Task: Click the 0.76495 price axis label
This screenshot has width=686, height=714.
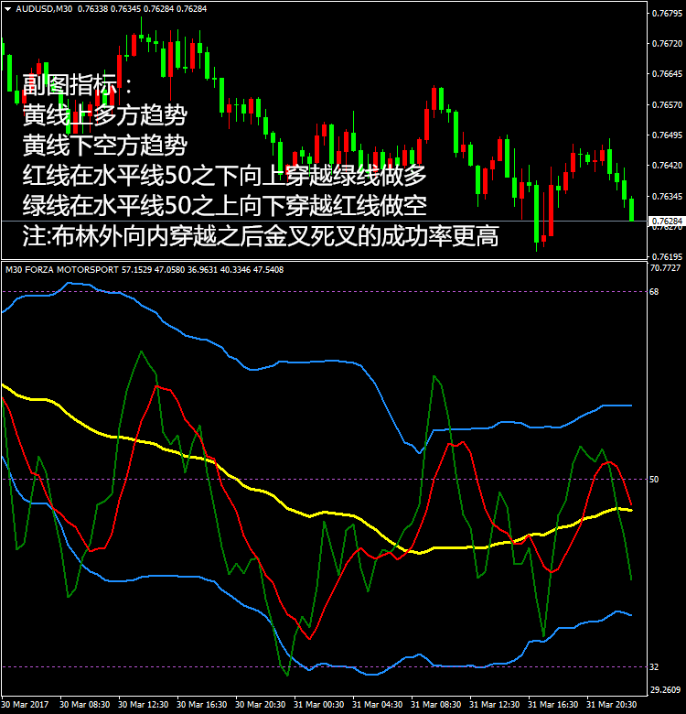Action: 667,135
